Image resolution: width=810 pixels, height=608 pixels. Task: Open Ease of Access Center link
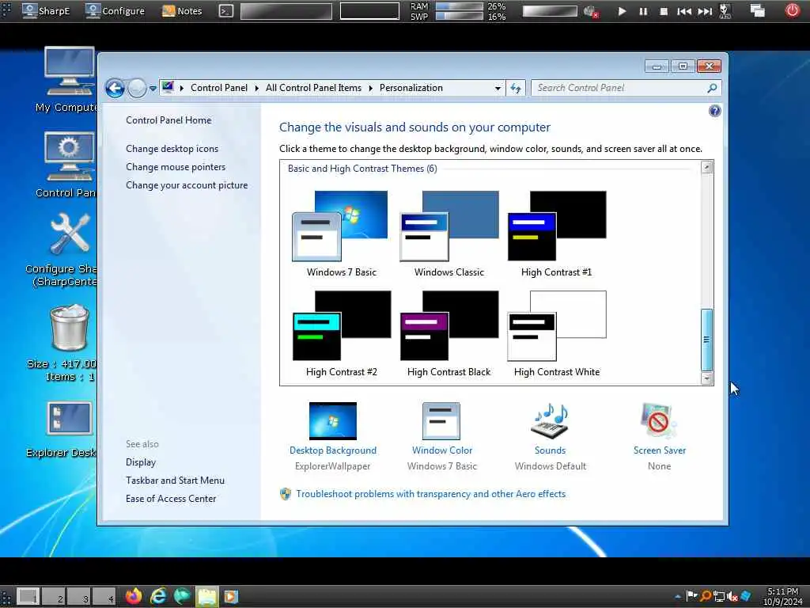click(171, 499)
